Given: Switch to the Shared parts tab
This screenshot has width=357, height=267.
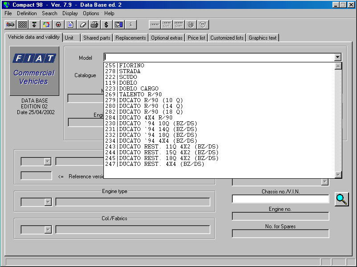Looking at the screenshot, I should 97,38.
